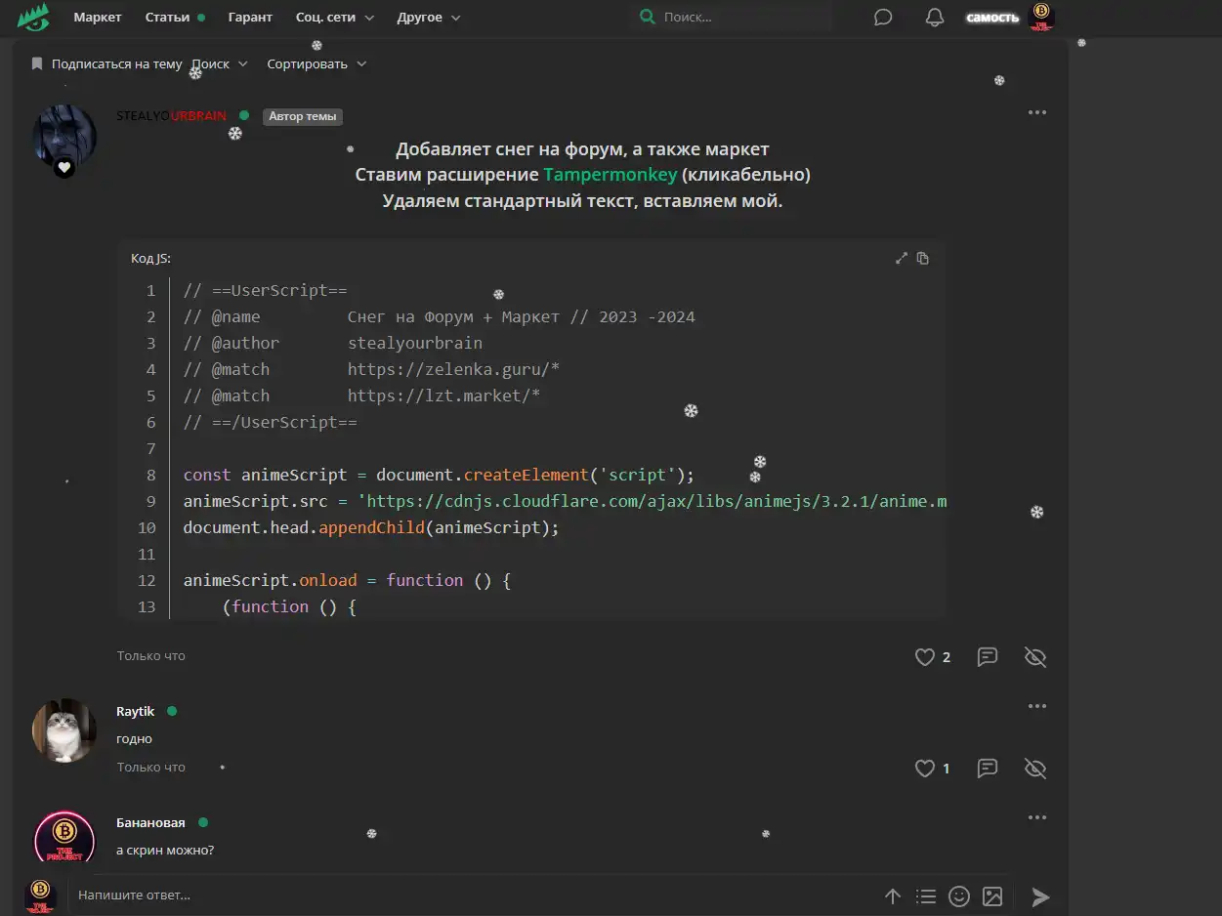Like the first post with heart

pos(925,657)
